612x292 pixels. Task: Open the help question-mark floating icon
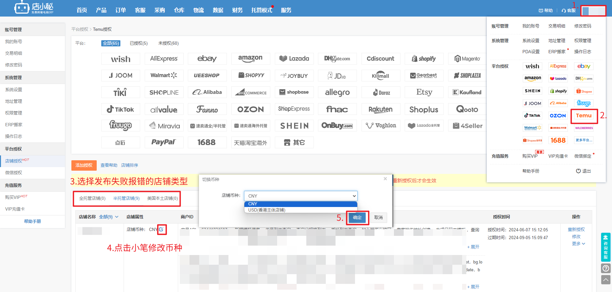[606, 268]
